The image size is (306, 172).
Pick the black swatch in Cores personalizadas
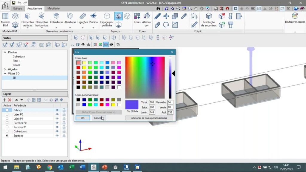[78, 100]
